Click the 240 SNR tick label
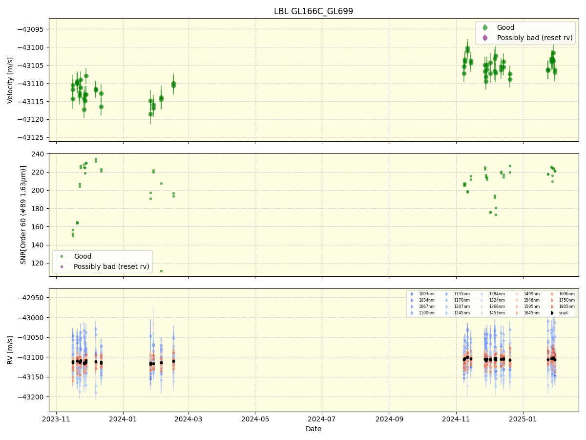Screen dimensions: 586x440 pyautogui.click(x=39, y=154)
